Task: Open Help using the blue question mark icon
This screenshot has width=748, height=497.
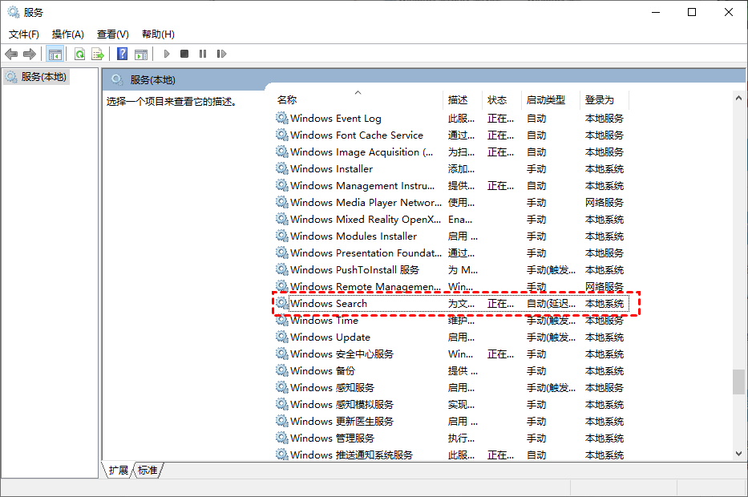Action: pyautogui.click(x=121, y=54)
